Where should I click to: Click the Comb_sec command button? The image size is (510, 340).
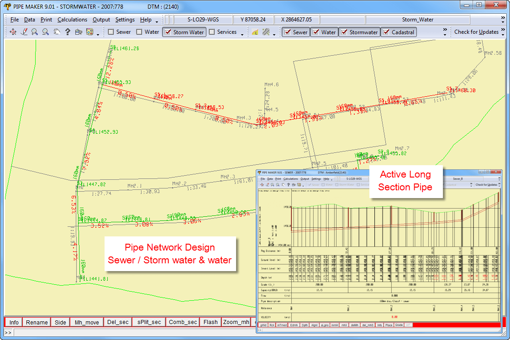183,322
